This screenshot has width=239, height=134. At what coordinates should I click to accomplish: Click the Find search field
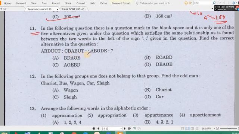click(x=203, y=3)
